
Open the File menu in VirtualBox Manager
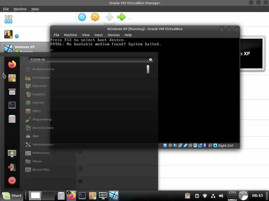click(x=6, y=9)
